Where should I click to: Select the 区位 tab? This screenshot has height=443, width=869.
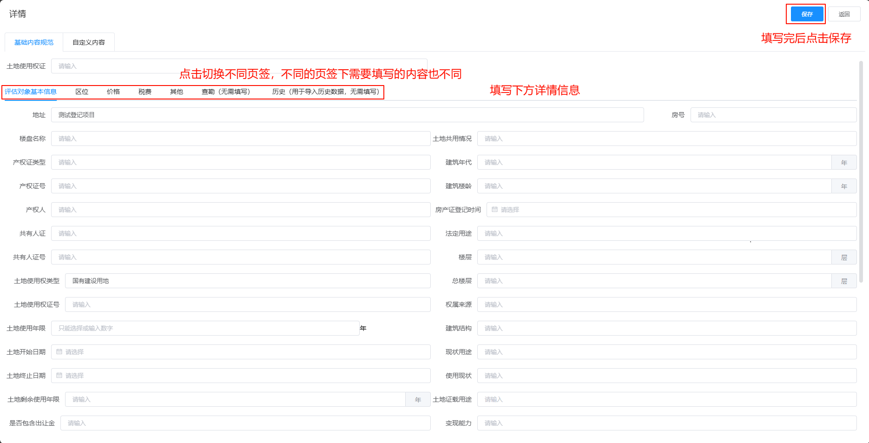point(82,92)
